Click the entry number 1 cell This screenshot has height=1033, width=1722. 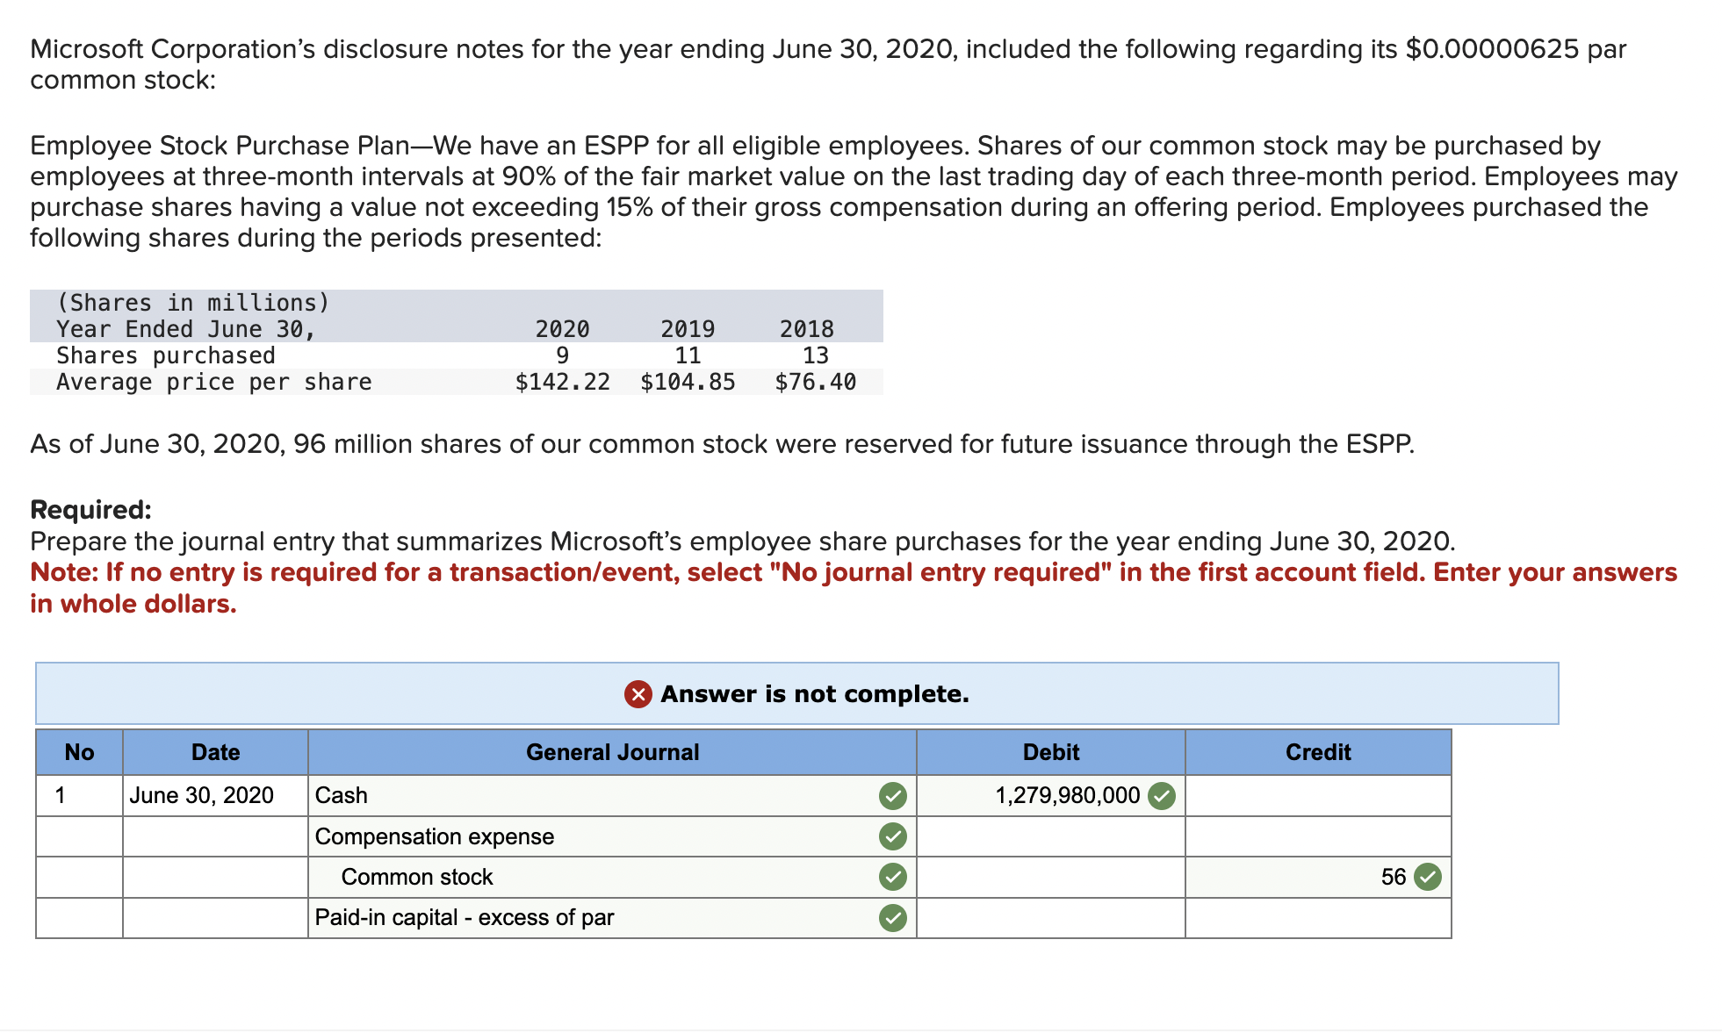tap(79, 796)
